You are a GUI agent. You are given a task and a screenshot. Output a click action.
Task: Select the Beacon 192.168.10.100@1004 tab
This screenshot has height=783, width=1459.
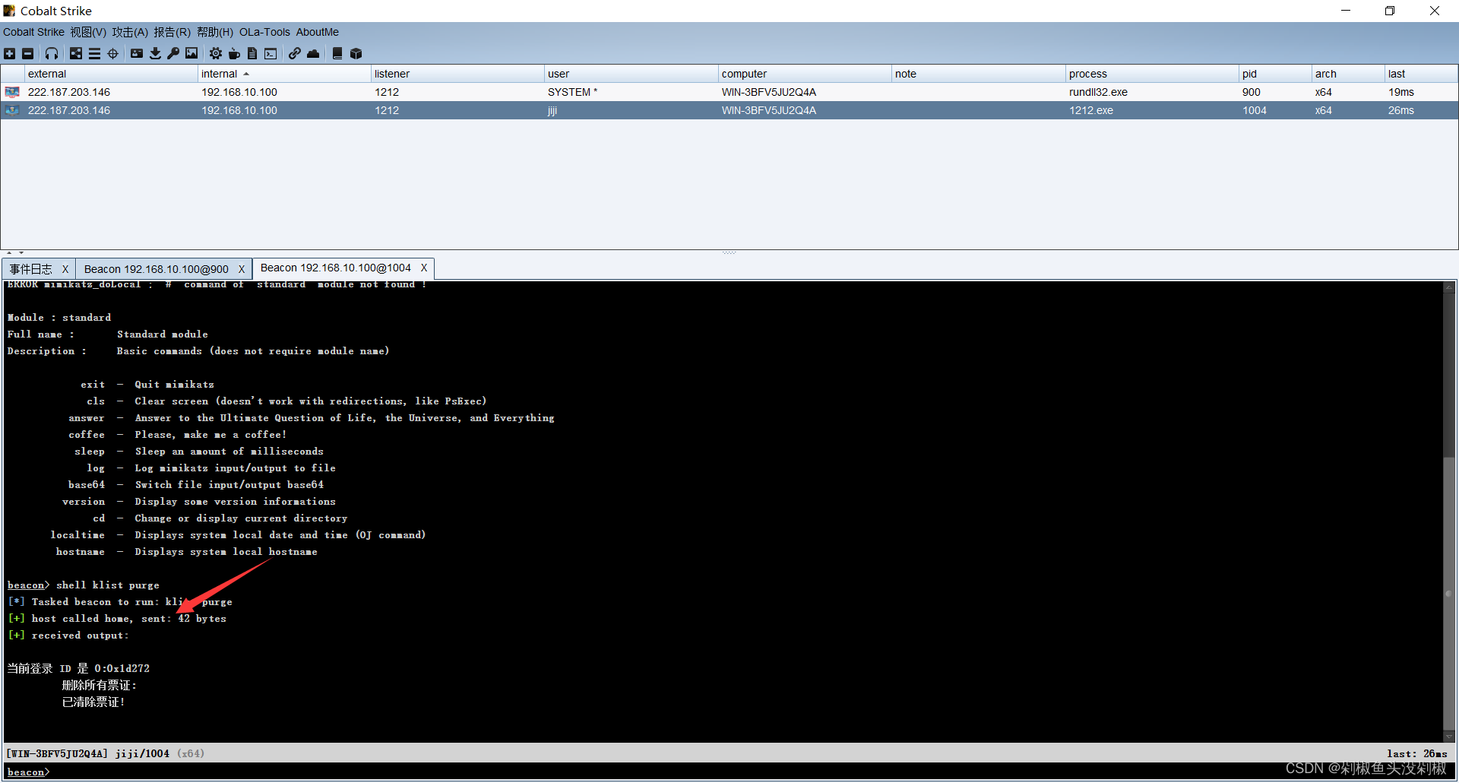coord(336,268)
